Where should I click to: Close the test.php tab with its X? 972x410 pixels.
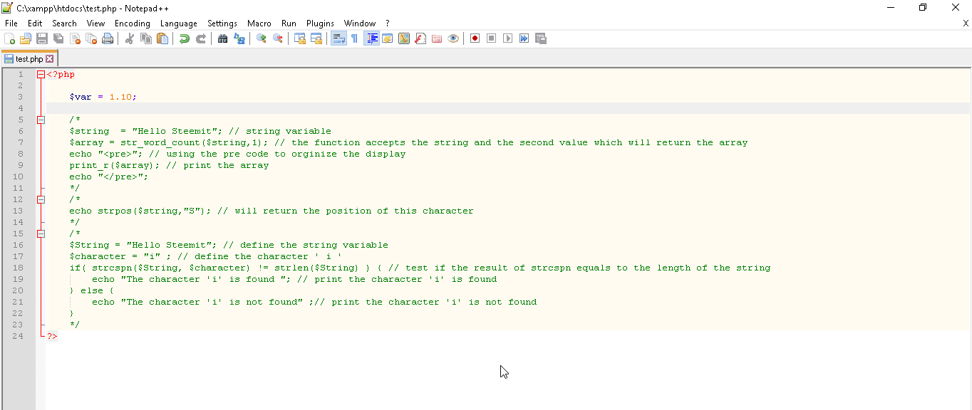click(50, 59)
